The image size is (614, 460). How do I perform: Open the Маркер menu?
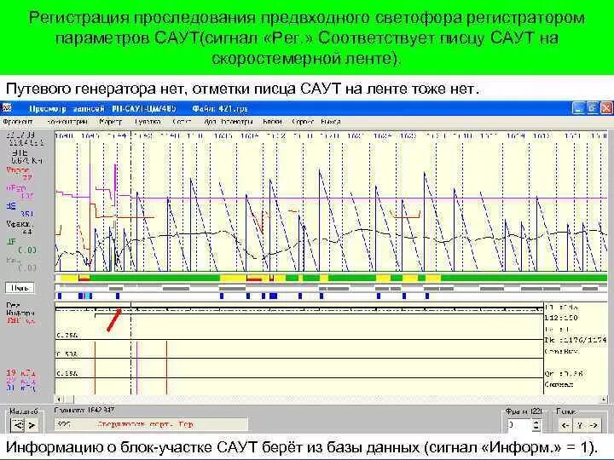coord(110,122)
